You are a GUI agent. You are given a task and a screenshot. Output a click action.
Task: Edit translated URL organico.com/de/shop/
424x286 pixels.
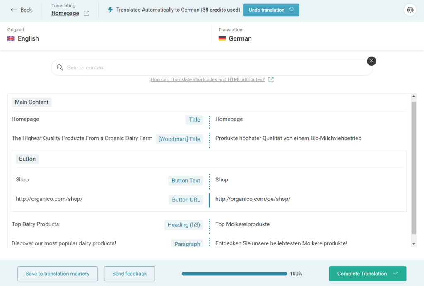(253, 199)
